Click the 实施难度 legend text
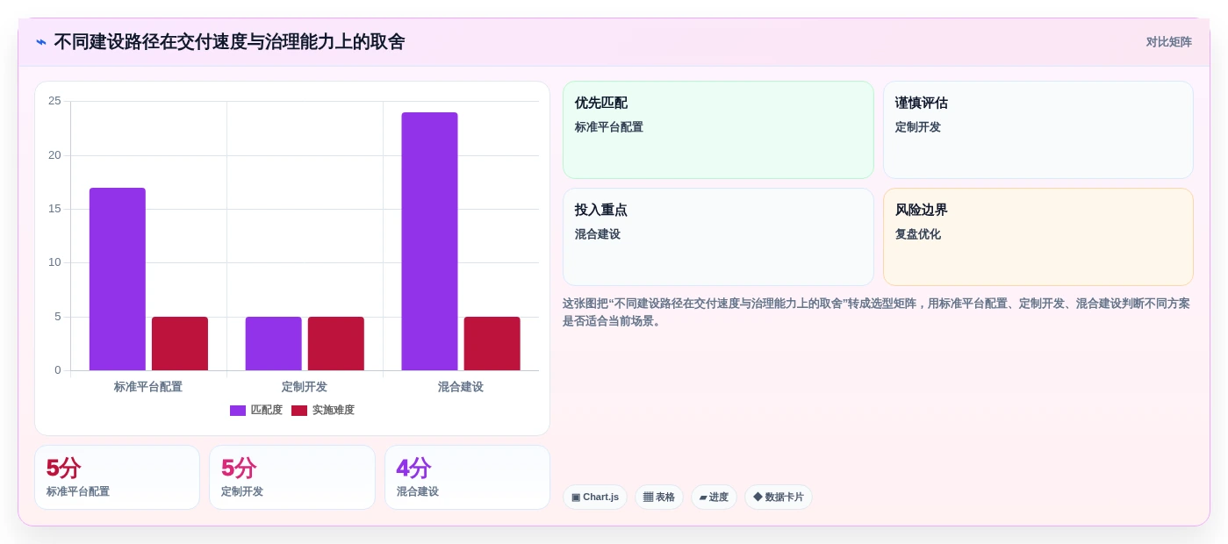1228x544 pixels. (x=334, y=411)
